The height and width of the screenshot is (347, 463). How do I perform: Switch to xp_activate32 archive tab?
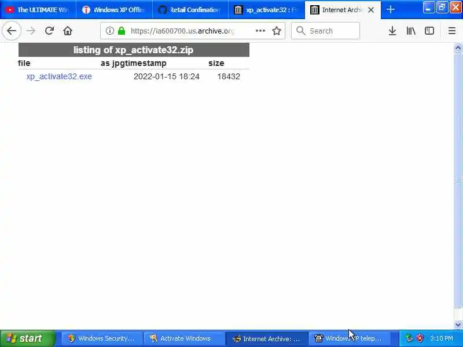tap(267, 10)
